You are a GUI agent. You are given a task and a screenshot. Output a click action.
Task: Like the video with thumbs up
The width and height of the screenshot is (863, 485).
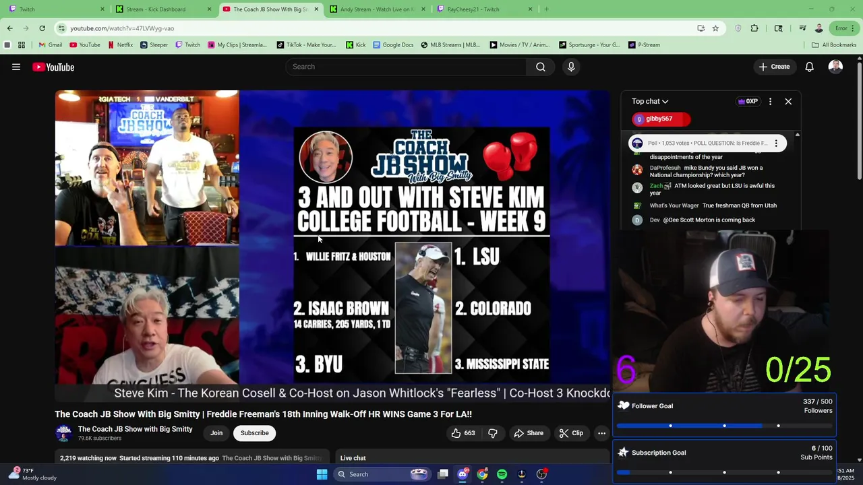[x=462, y=433]
